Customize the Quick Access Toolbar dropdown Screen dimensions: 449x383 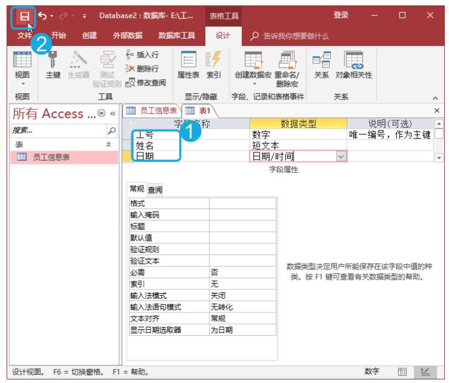pos(84,16)
